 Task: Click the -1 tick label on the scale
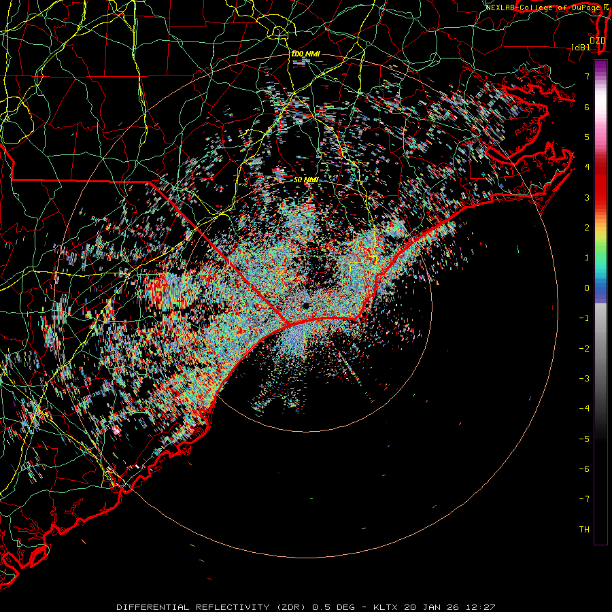click(584, 318)
